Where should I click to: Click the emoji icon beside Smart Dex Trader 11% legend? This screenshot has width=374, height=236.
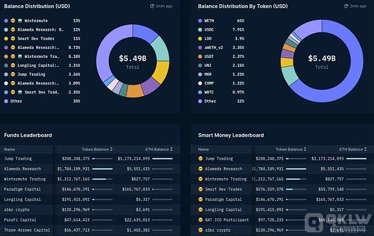[x=13, y=39]
